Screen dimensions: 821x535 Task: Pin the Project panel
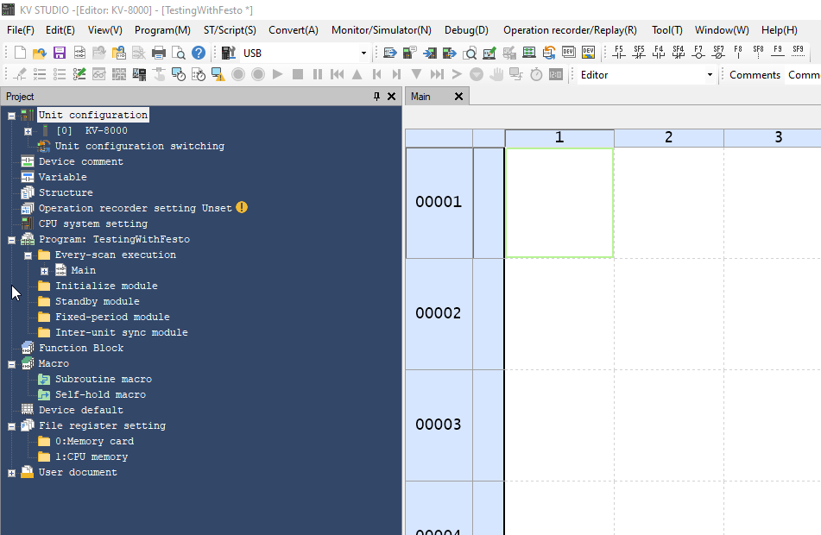376,97
